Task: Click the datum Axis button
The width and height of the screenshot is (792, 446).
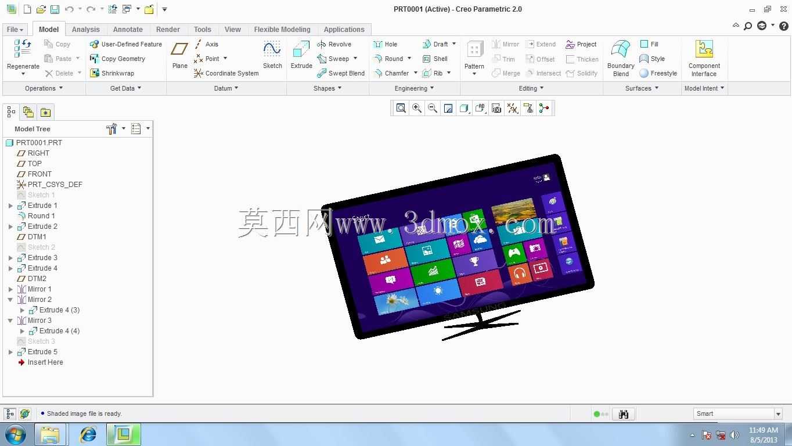Action: click(206, 44)
